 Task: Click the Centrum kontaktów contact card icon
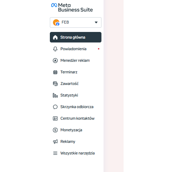coord(55,118)
